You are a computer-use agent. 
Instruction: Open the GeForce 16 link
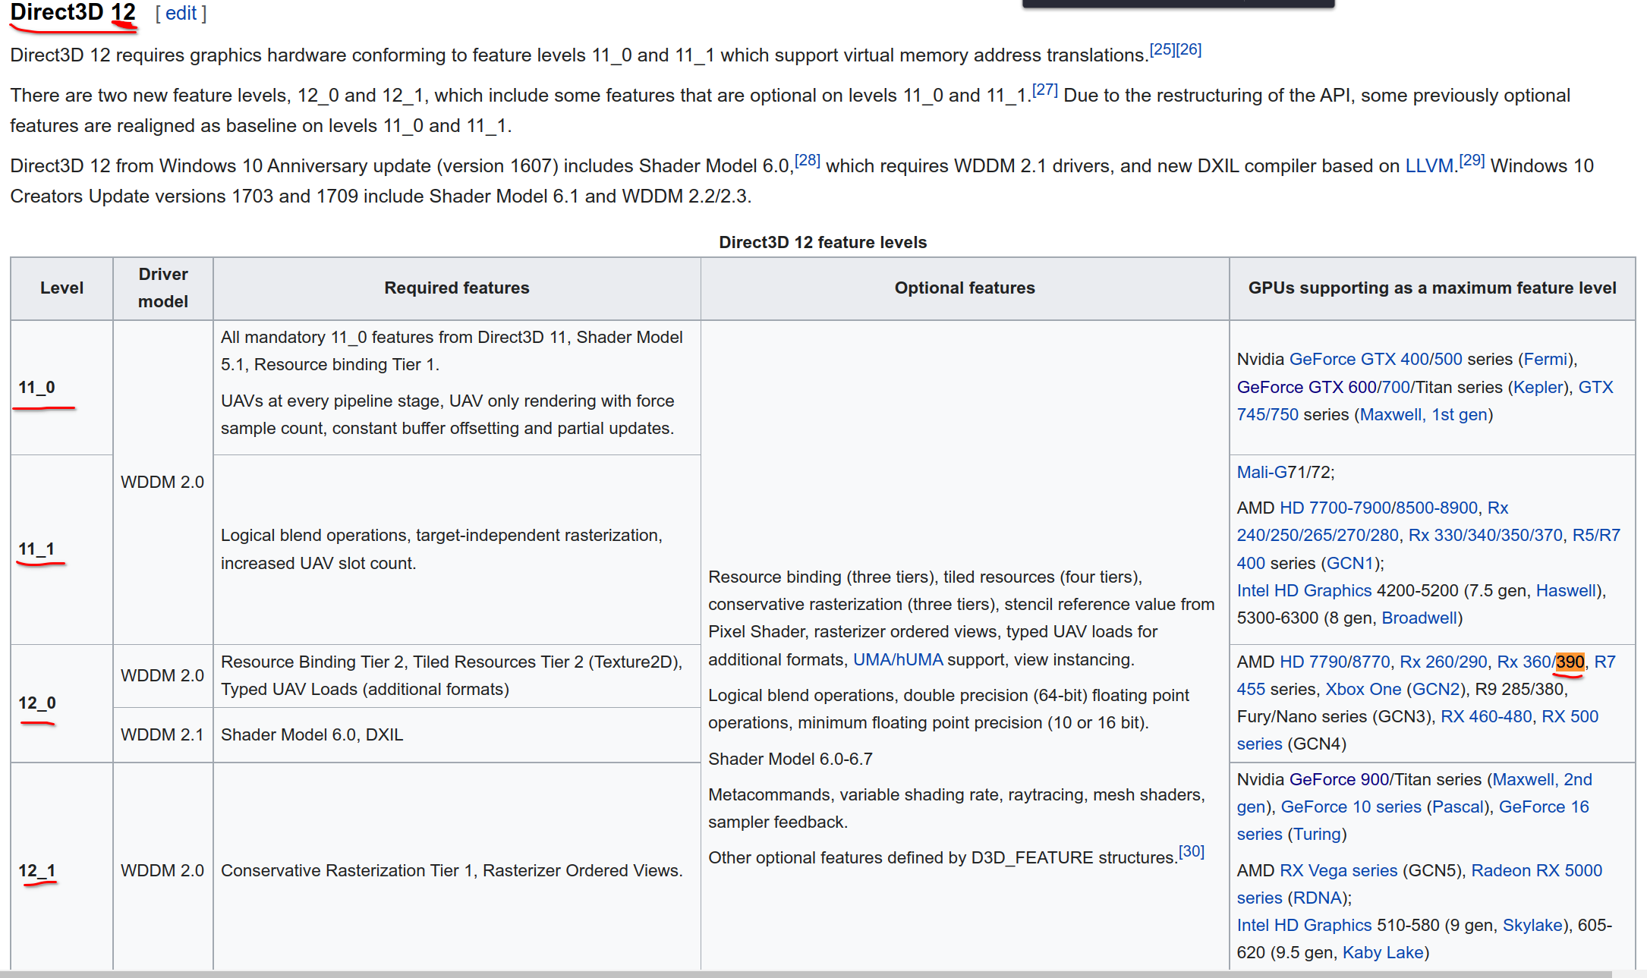[x=1544, y=807]
